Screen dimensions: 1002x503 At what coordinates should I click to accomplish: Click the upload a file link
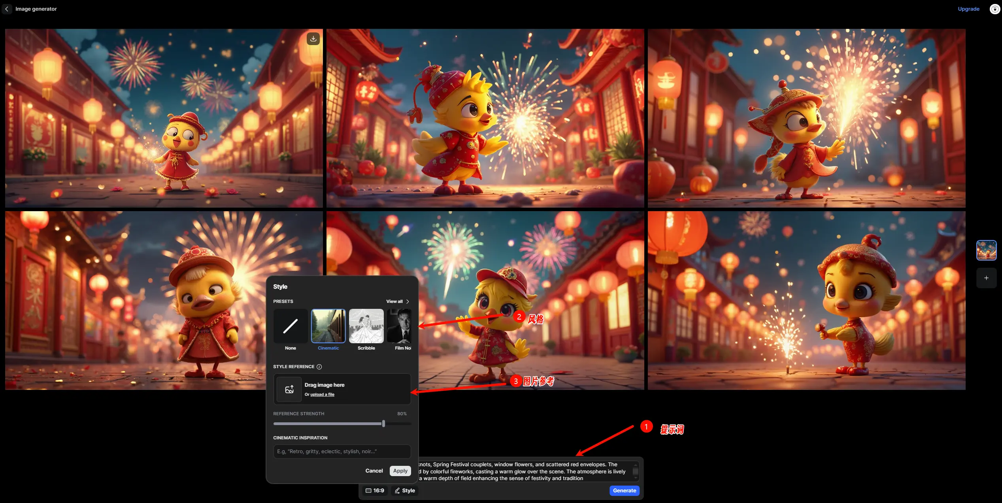coord(322,394)
